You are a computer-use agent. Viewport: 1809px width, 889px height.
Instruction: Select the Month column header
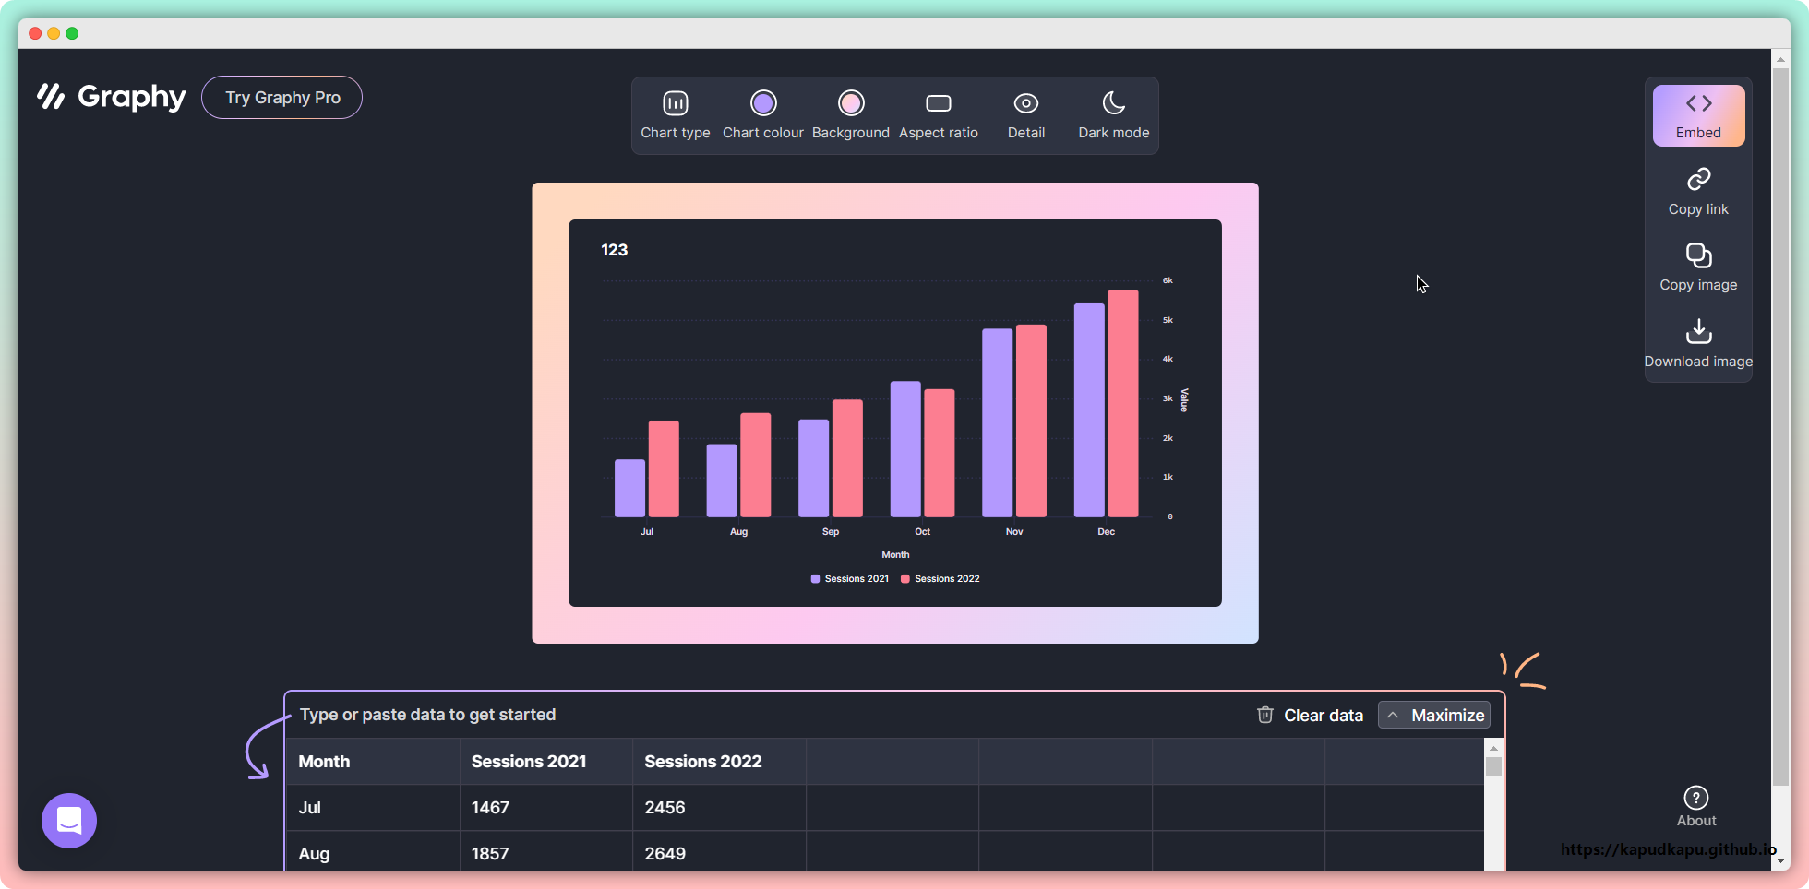click(x=324, y=762)
